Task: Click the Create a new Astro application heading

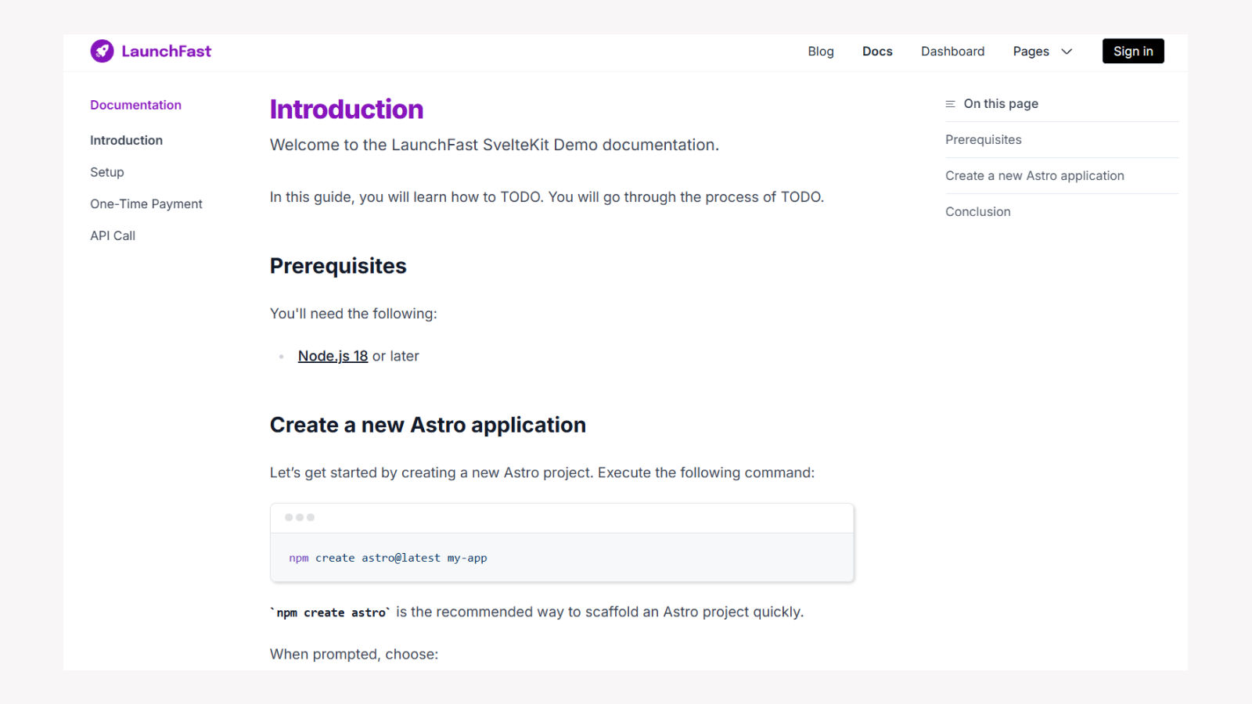Action: [x=428, y=425]
